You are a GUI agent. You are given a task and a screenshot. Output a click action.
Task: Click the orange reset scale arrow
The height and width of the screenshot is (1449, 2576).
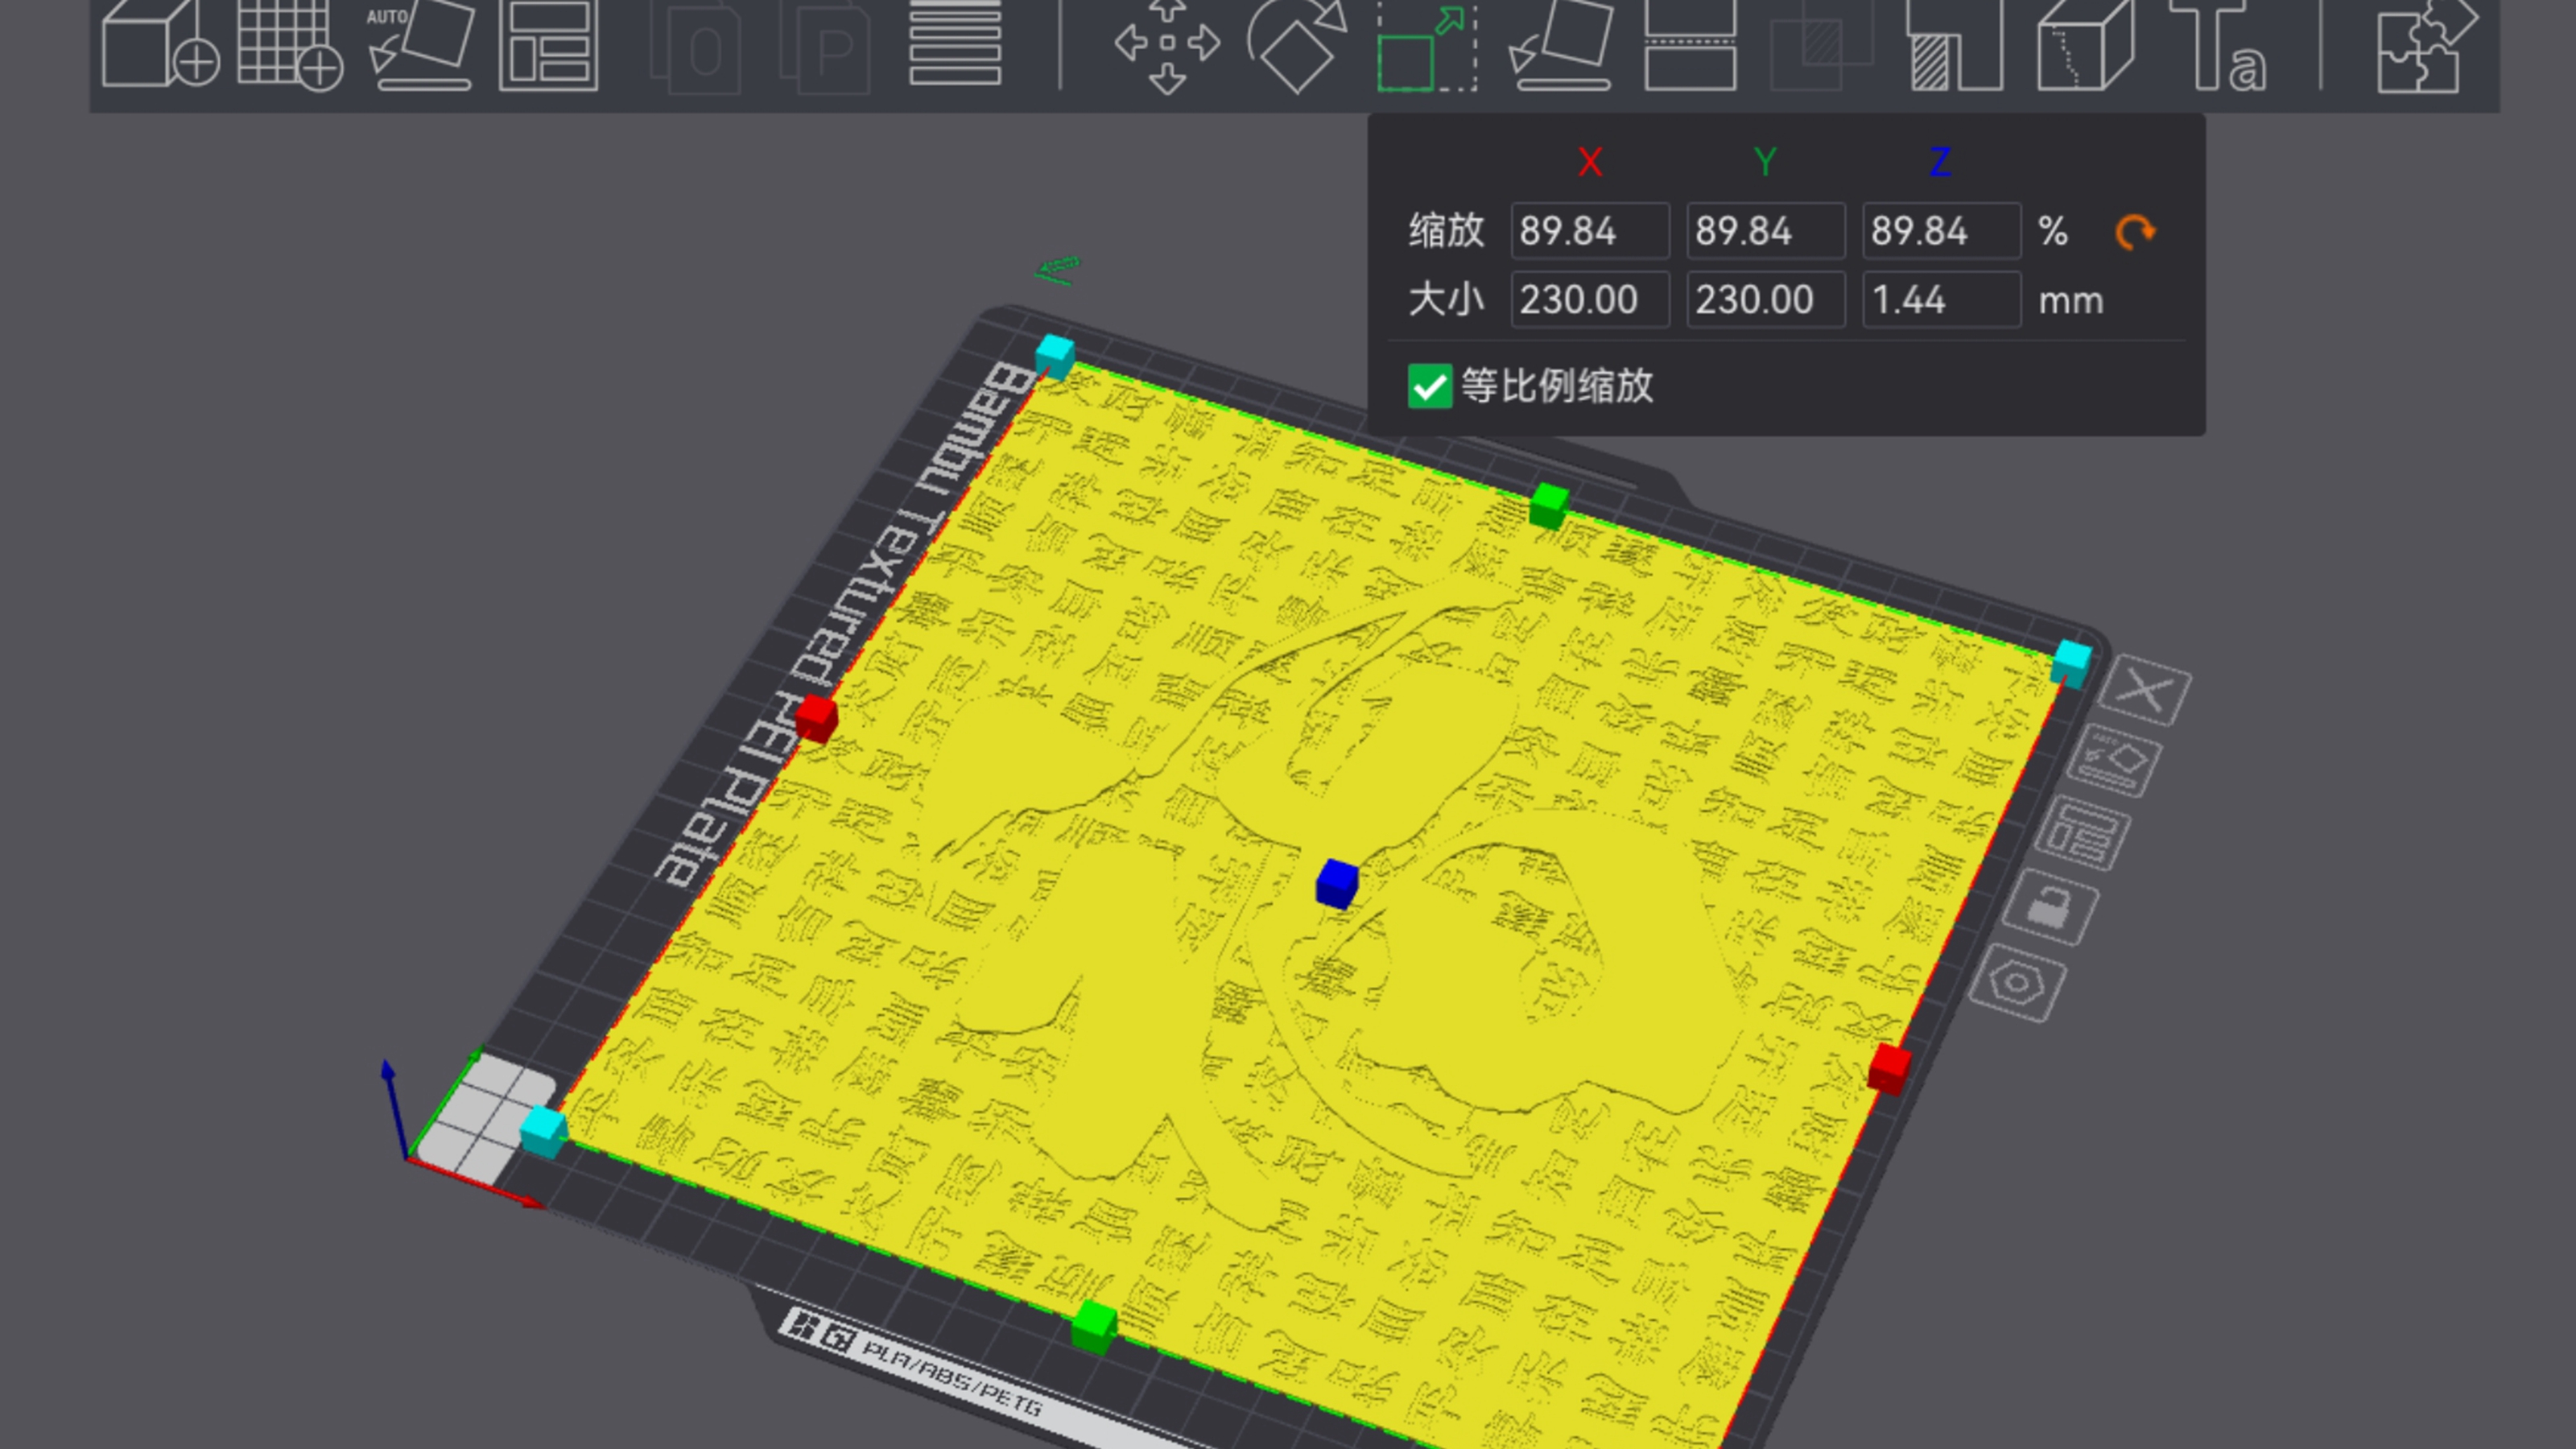[x=2134, y=232]
